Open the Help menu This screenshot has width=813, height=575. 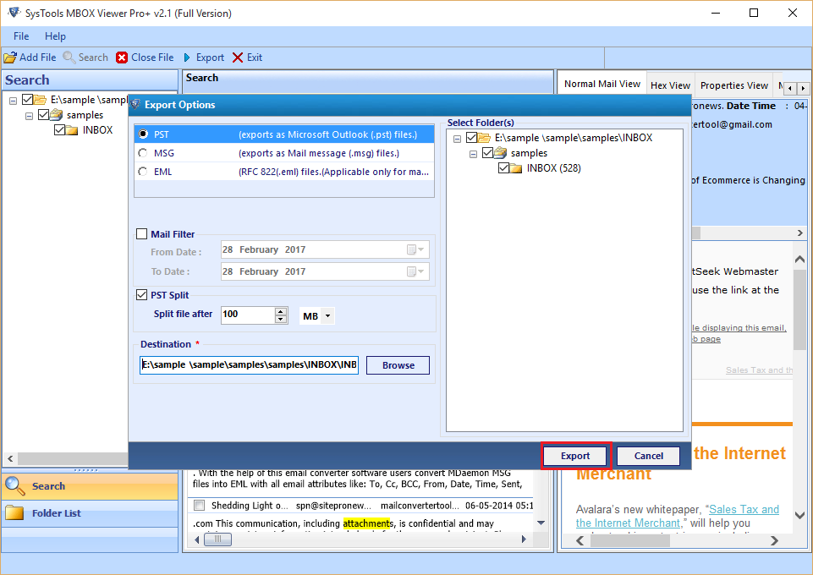tap(55, 36)
